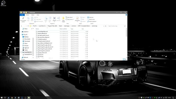Viewport: 176px width, 99px height.
Task: Click File Explorer taskbar icon
Action: pos(29,98)
